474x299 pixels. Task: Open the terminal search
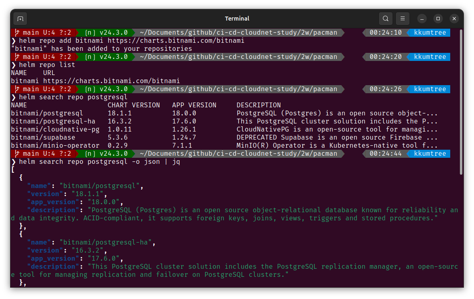tap(385, 19)
